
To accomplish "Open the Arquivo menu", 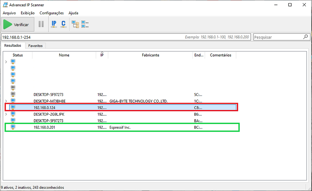I will 9,13.
